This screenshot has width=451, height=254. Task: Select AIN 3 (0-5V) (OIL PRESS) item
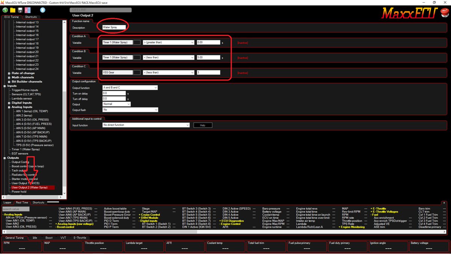[x=32, y=120]
